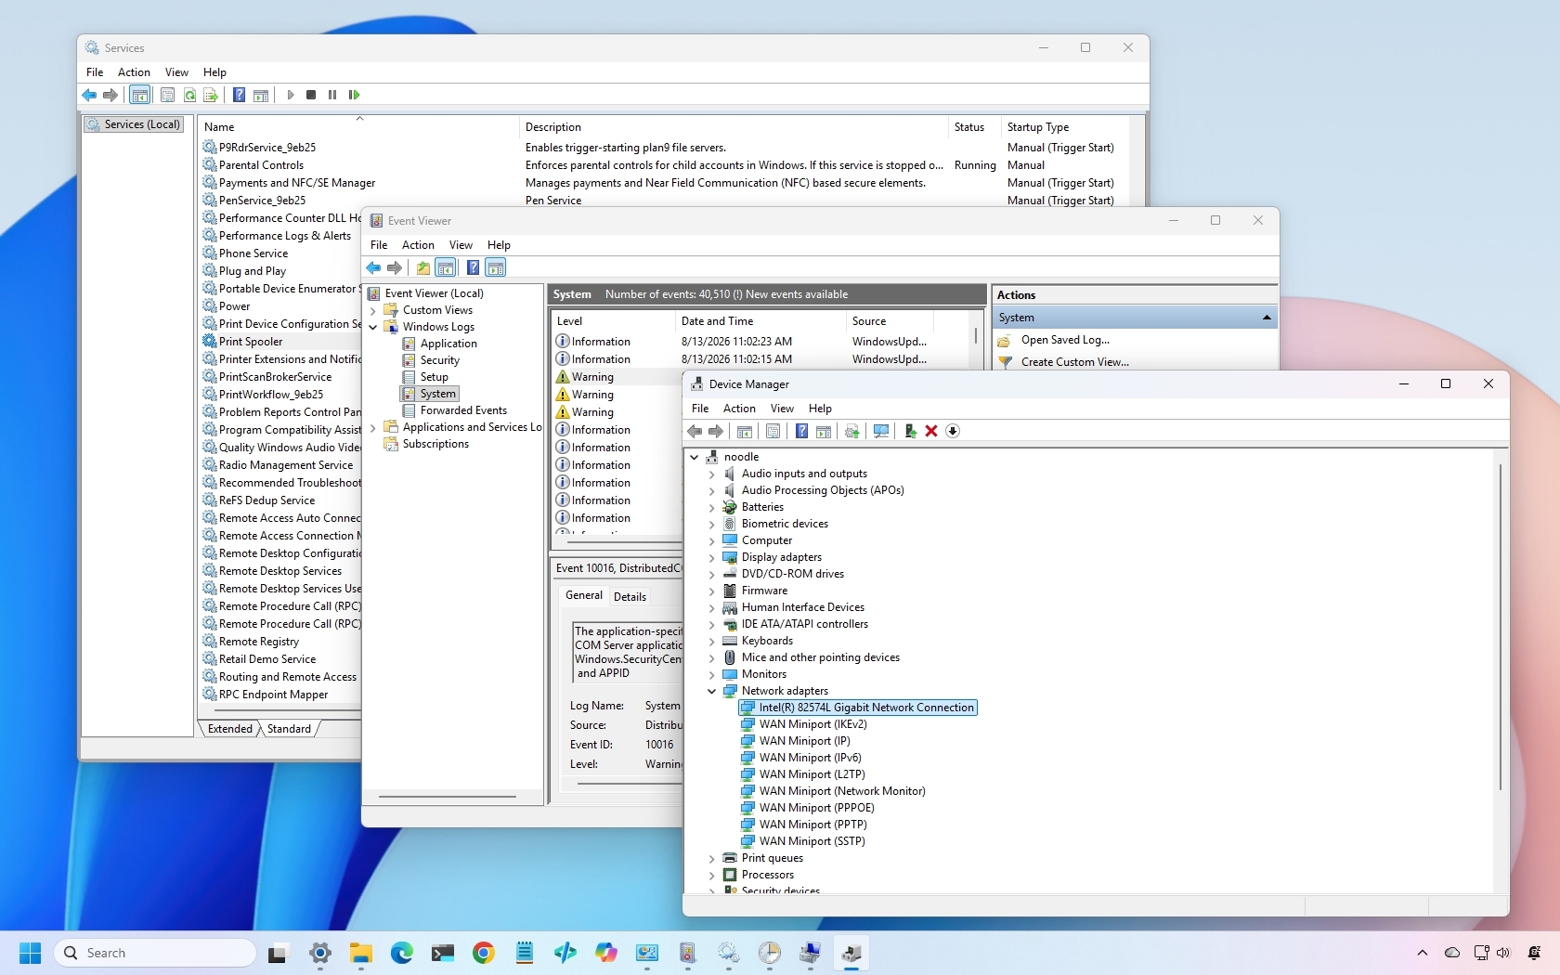Select Security log in Event Viewer tree
Screen dimensions: 1560x975
pyautogui.click(x=439, y=360)
